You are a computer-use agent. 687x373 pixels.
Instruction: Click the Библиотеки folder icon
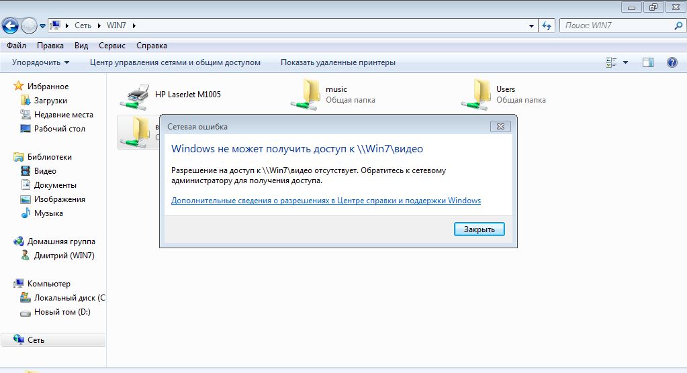pyautogui.click(x=18, y=157)
